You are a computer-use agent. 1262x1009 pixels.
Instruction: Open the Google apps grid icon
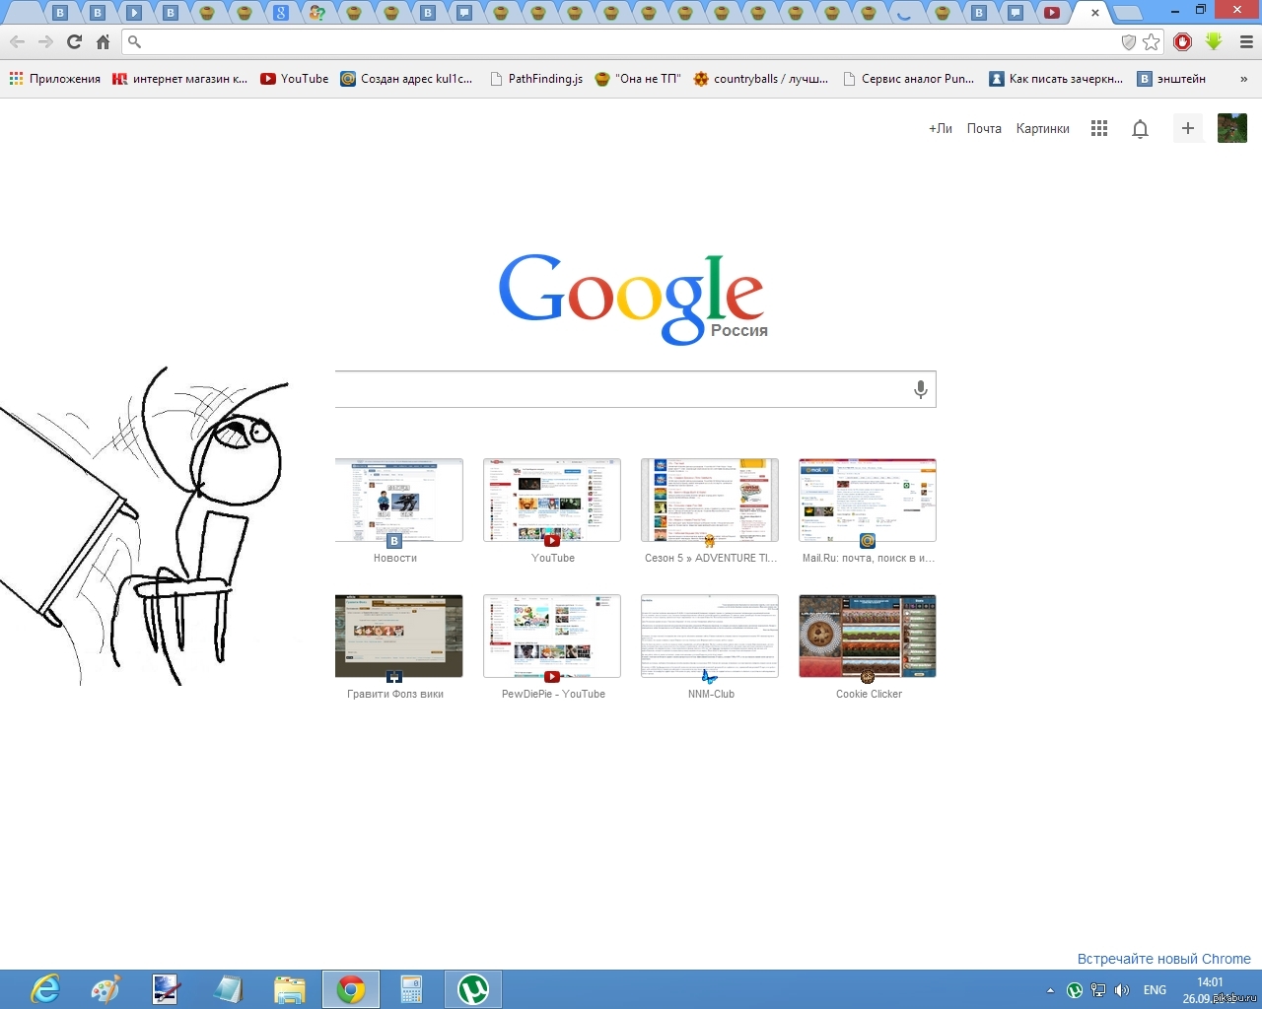click(1099, 128)
